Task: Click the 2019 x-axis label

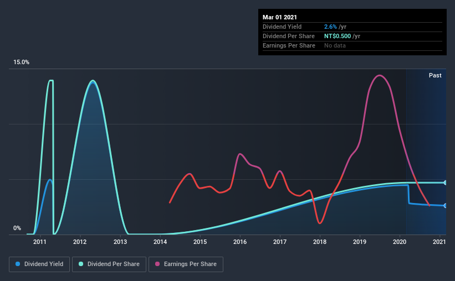Action: [360, 242]
